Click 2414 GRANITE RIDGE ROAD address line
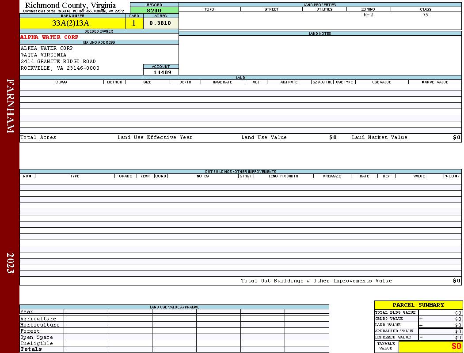Screen dimensions: 464x353 coord(58,61)
